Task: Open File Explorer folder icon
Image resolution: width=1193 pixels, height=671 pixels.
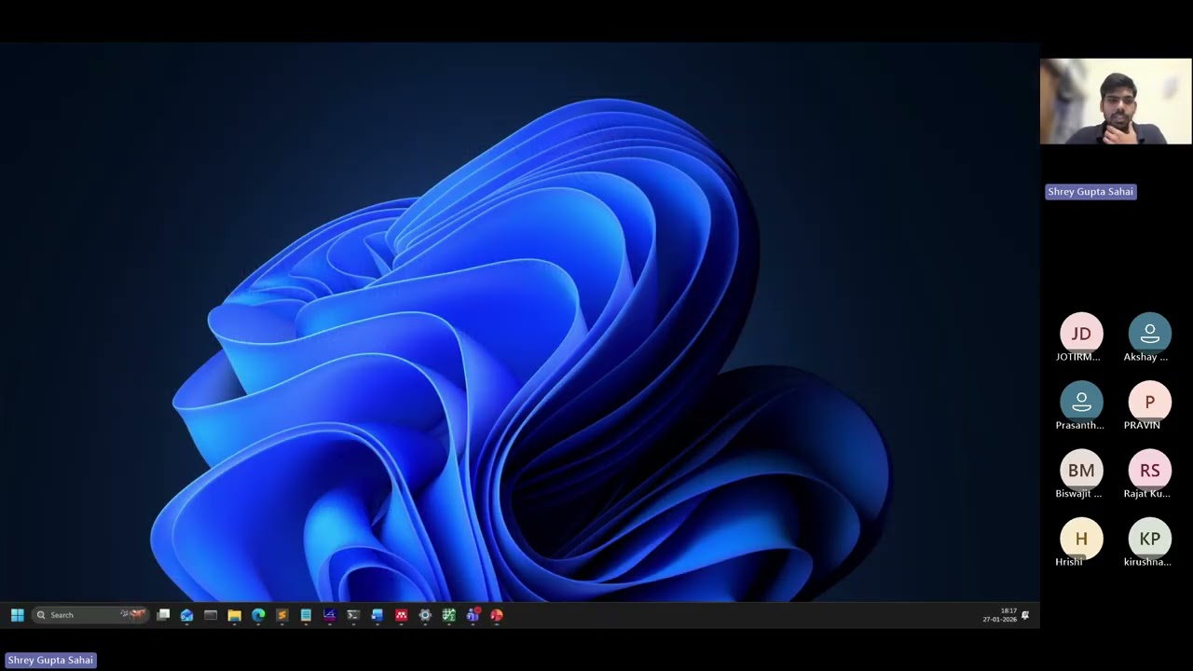Action: (234, 615)
